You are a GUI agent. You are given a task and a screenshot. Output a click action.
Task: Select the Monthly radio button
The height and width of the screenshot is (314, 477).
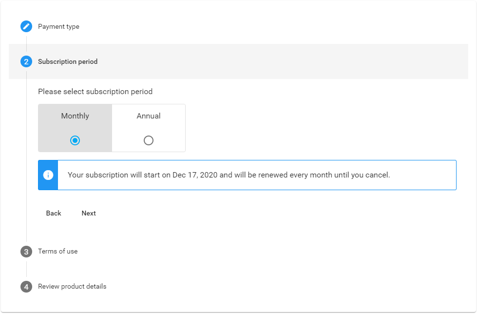click(x=75, y=140)
